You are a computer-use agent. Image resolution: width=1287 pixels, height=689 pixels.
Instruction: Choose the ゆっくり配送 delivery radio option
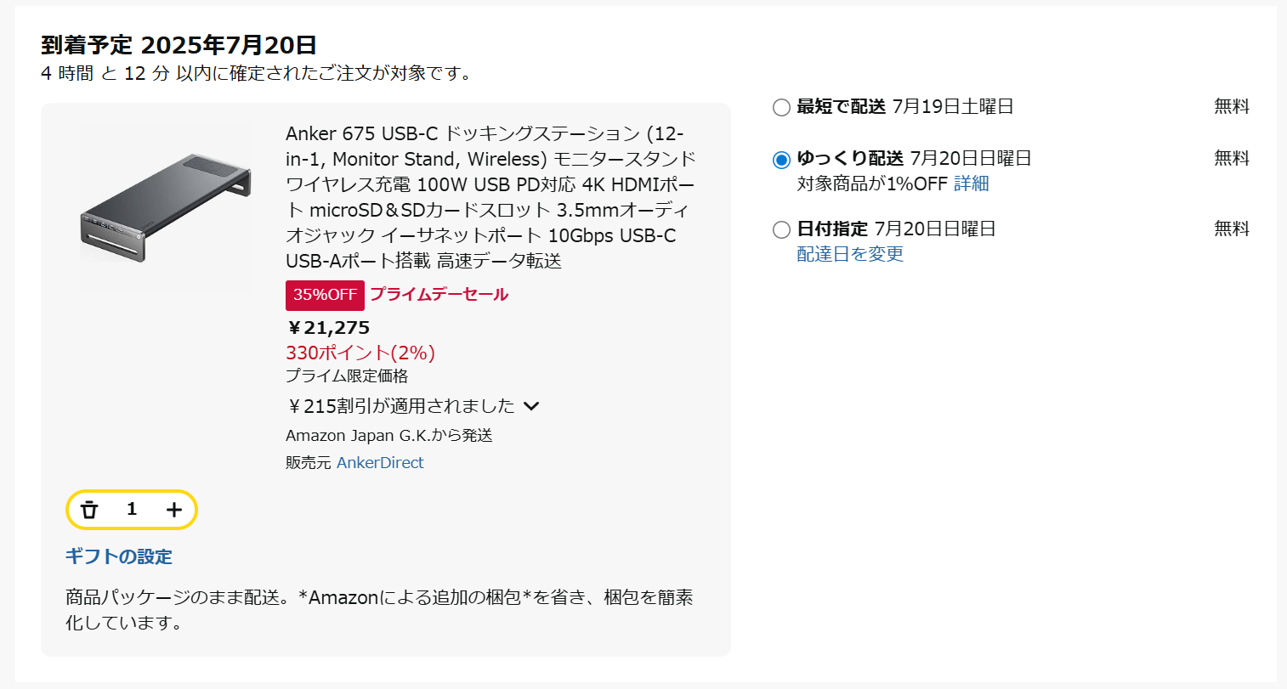(x=781, y=160)
